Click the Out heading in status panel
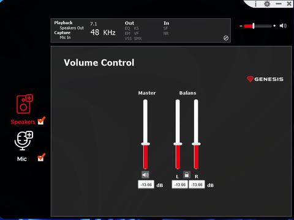This screenshot has width=294, height=220. coord(129,23)
